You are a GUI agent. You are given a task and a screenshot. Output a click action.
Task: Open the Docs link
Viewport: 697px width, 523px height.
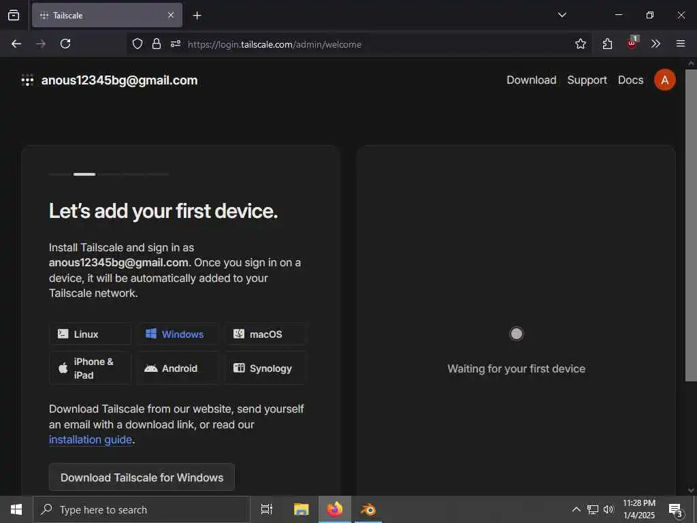pos(630,80)
